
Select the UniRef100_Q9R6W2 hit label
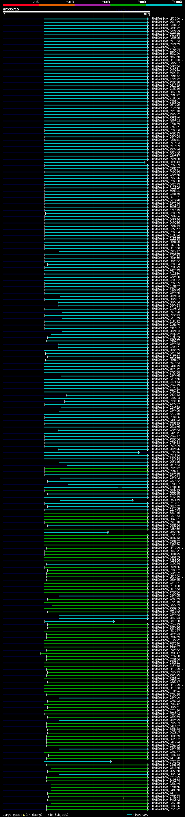click(x=166, y=468)
